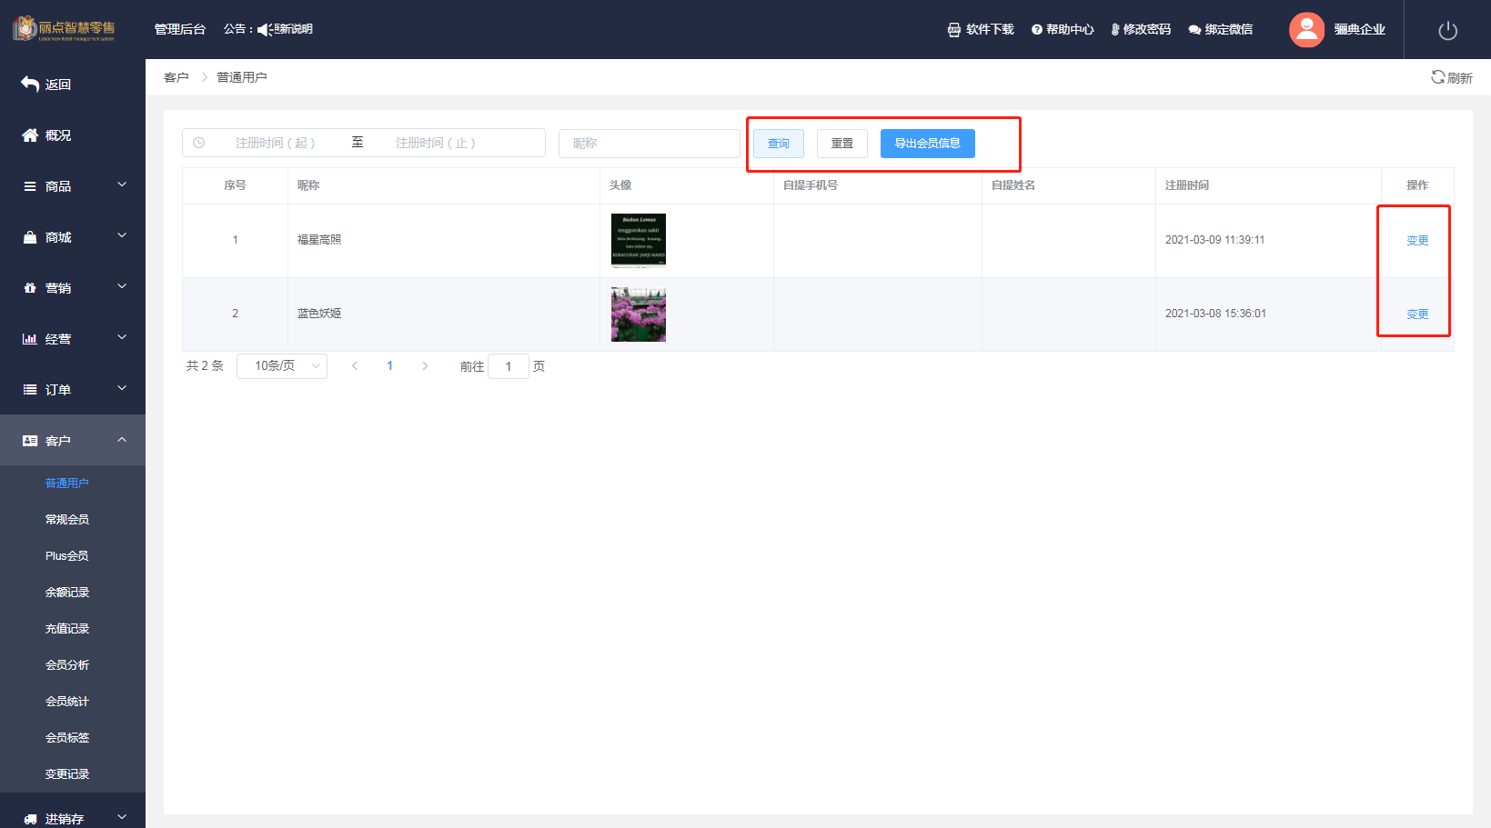
Task: Click the 订单 list icon
Action: click(30, 389)
